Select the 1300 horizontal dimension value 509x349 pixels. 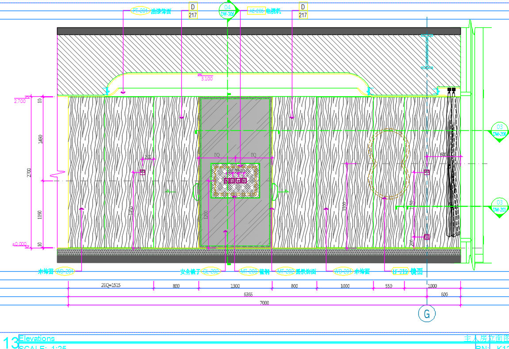click(x=235, y=286)
